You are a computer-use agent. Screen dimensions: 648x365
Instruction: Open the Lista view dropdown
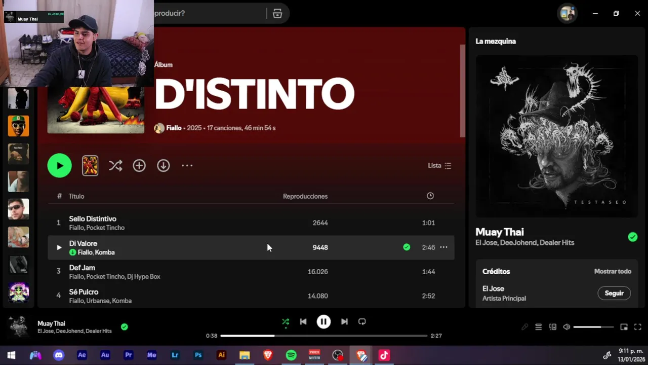click(439, 166)
